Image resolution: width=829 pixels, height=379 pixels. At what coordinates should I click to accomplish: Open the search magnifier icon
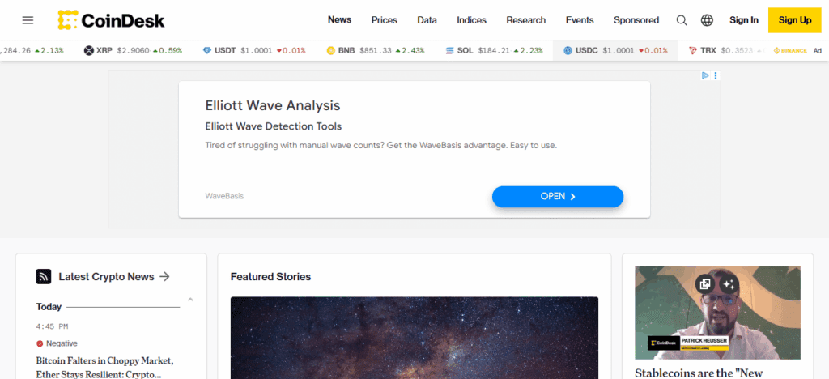[682, 20]
